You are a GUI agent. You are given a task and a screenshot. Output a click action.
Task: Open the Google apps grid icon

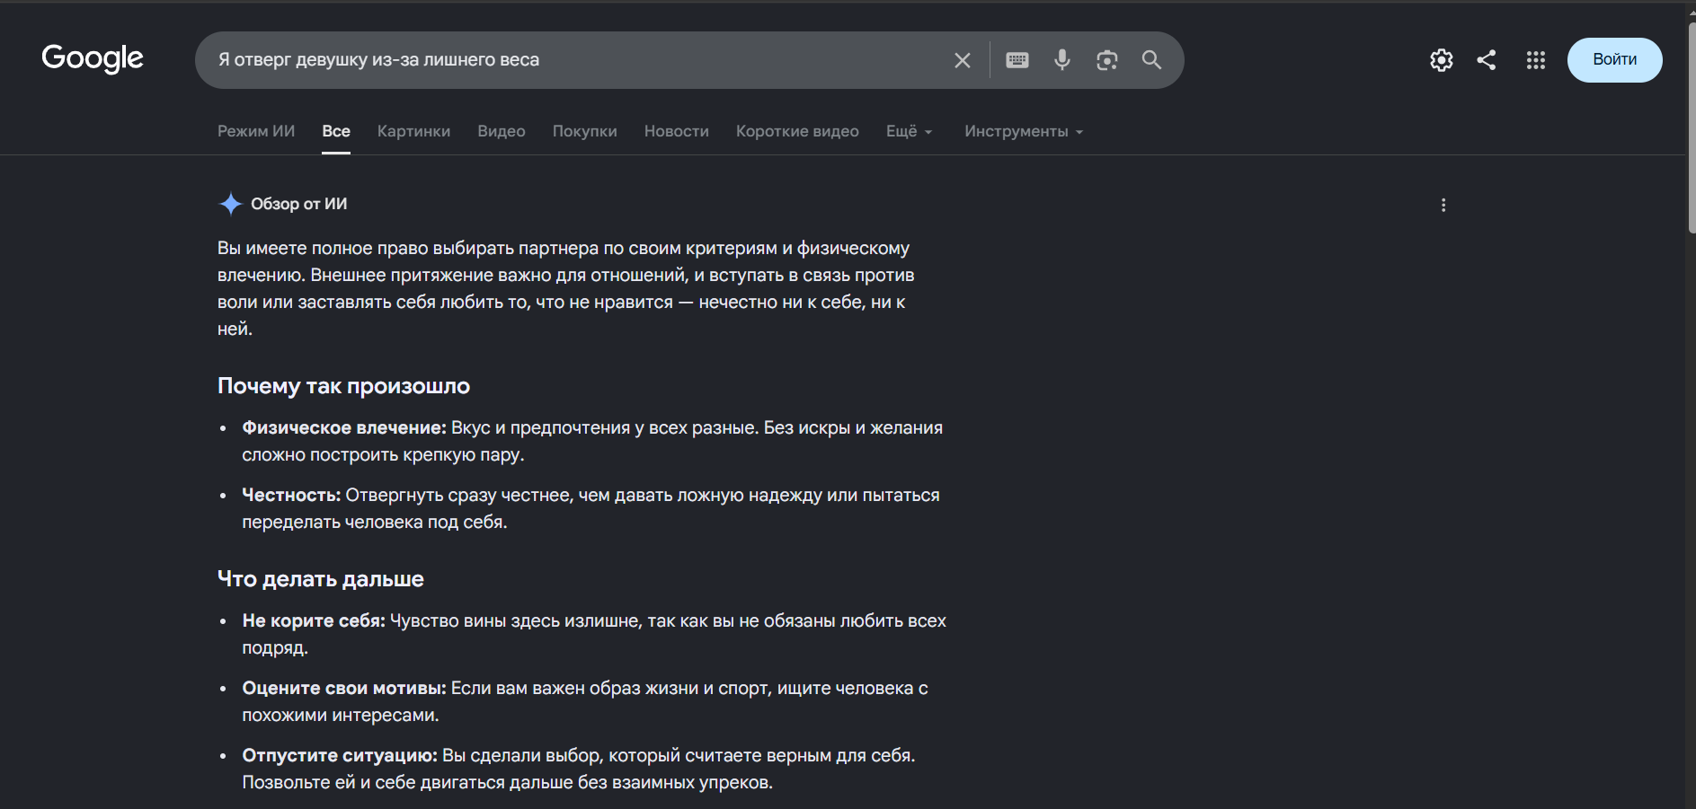coord(1536,60)
